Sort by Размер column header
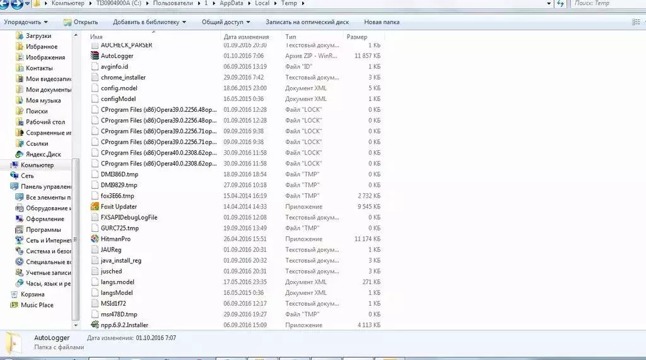This screenshot has height=360, width=646. 357,37
